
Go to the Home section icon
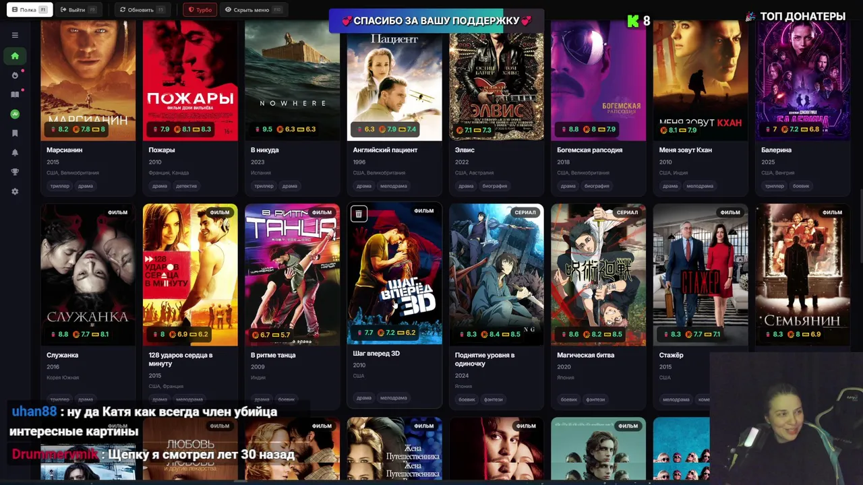click(15, 56)
